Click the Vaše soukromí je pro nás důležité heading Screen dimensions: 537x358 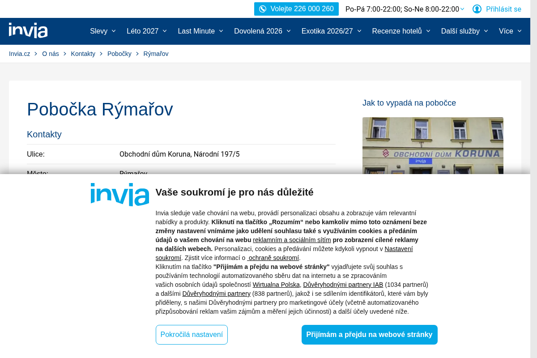(x=234, y=192)
